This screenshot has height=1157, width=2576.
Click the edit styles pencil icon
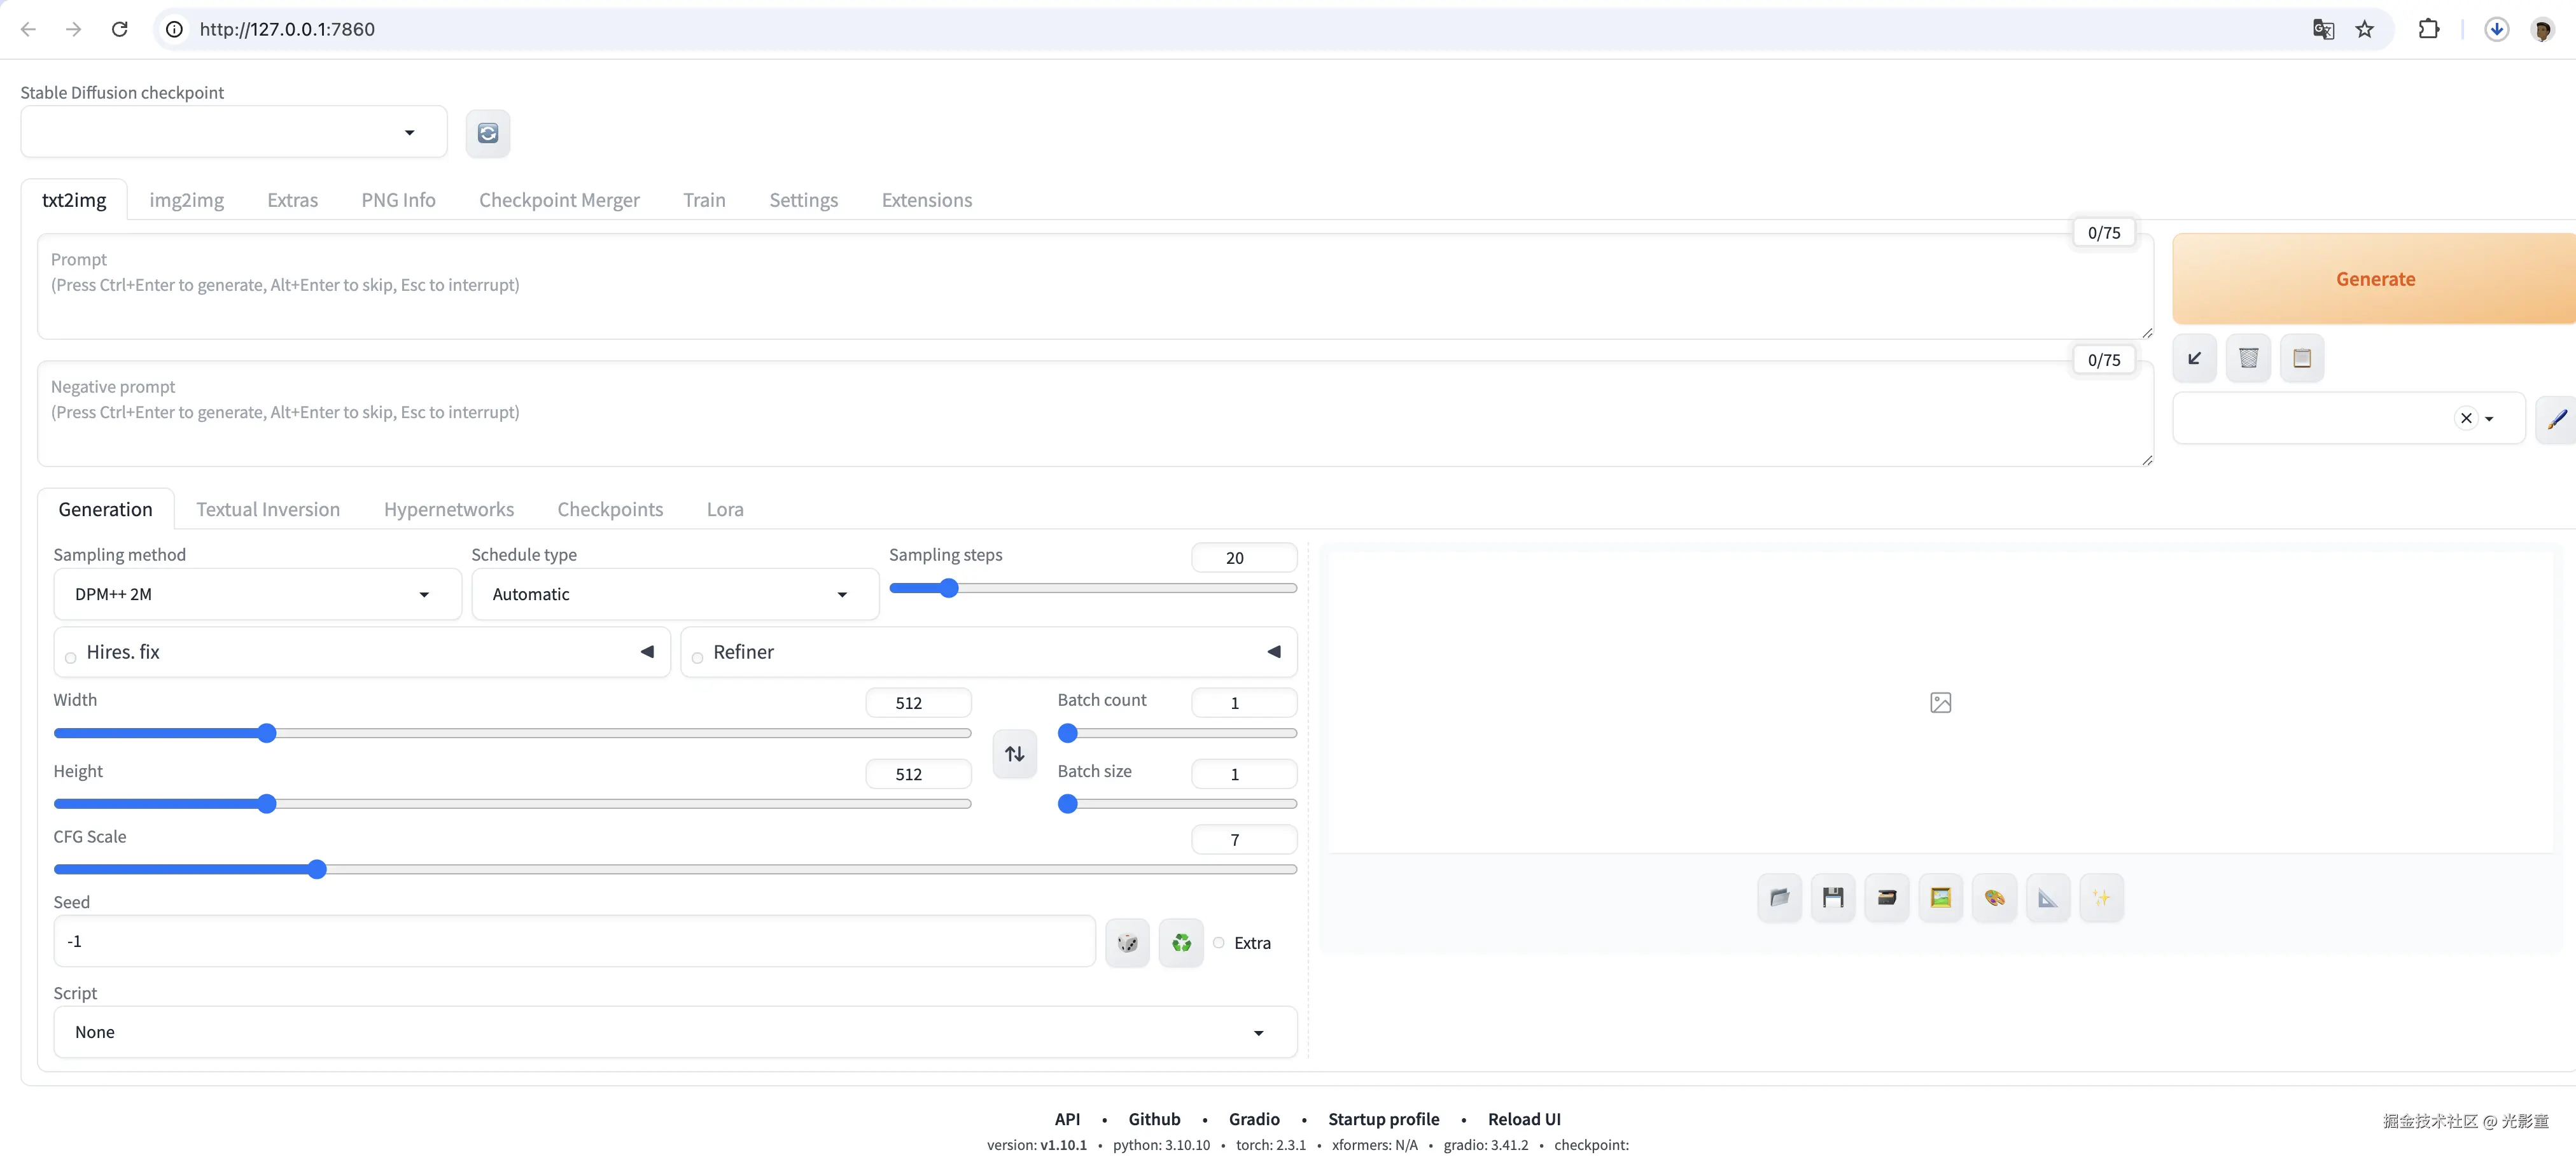(2556, 419)
